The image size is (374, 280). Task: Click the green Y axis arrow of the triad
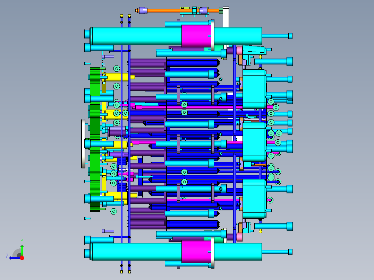22,250
